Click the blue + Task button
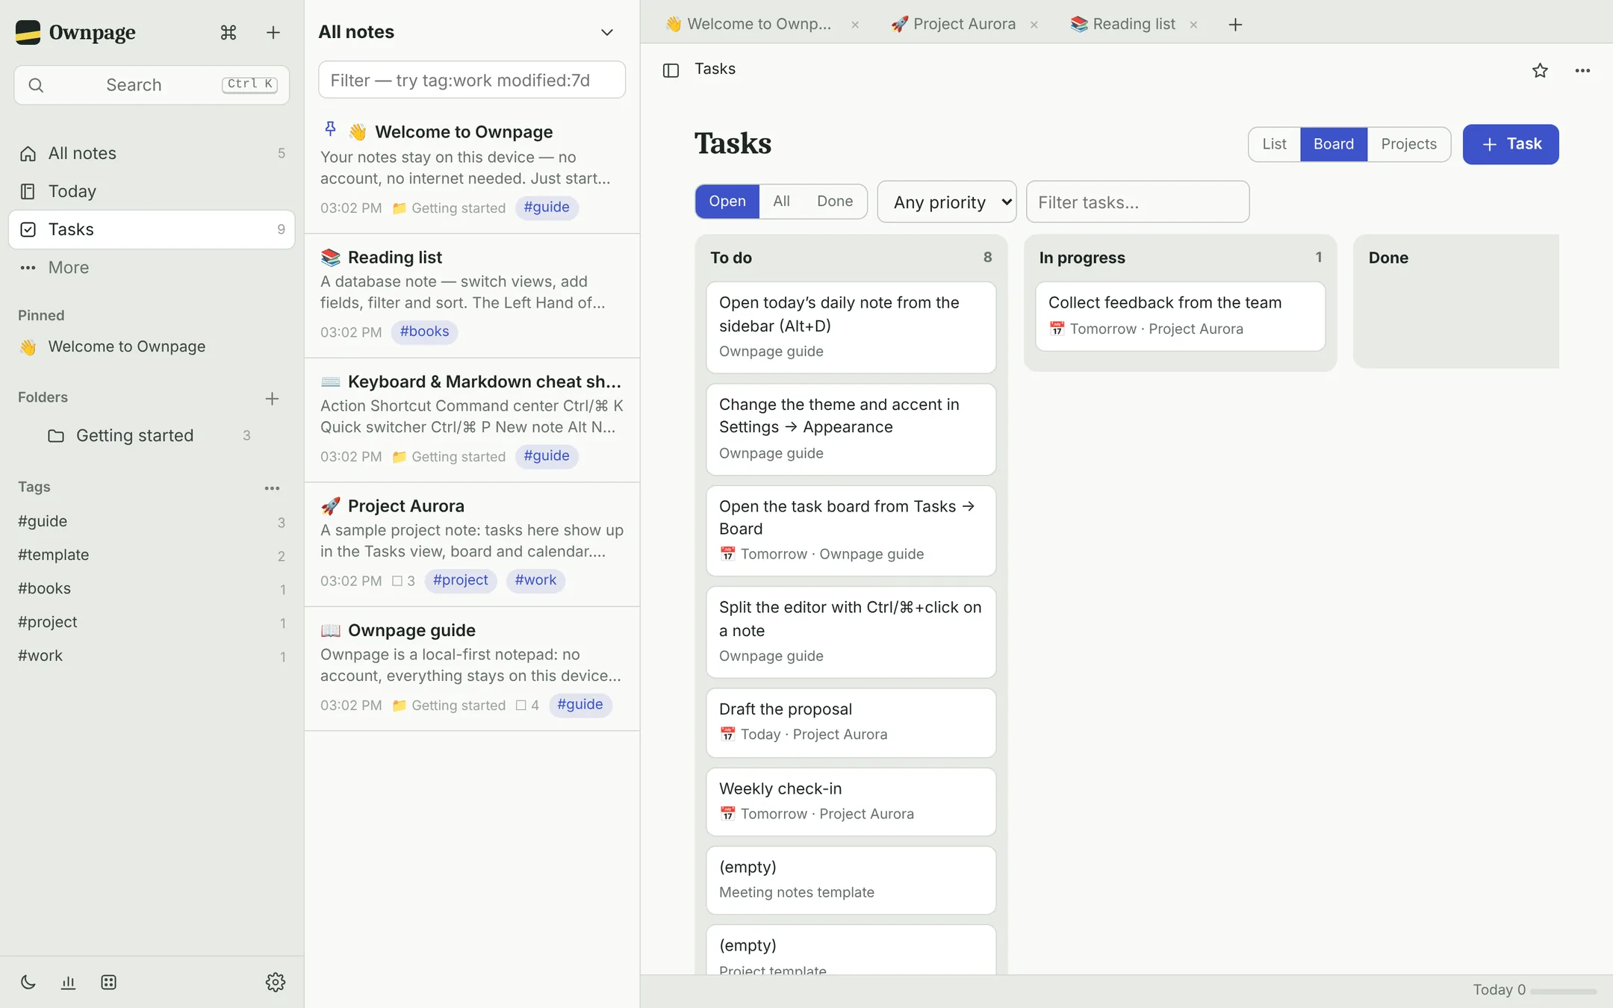This screenshot has width=1613, height=1008. click(1511, 144)
